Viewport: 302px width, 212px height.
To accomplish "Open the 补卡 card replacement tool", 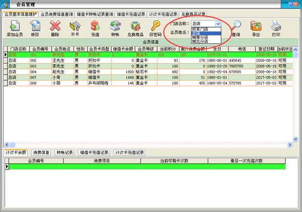I will tap(75, 26).
